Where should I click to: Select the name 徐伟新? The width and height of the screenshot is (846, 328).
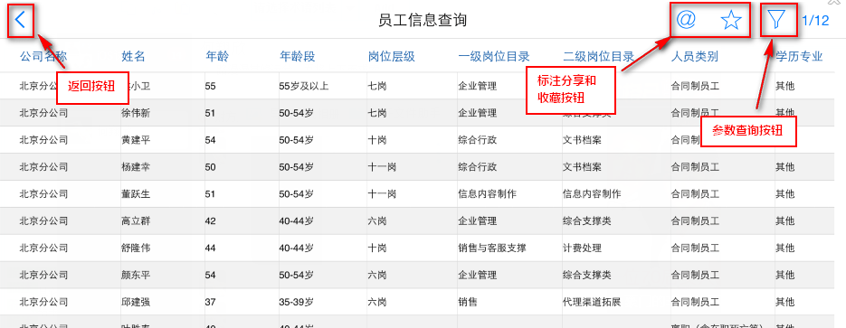[136, 113]
